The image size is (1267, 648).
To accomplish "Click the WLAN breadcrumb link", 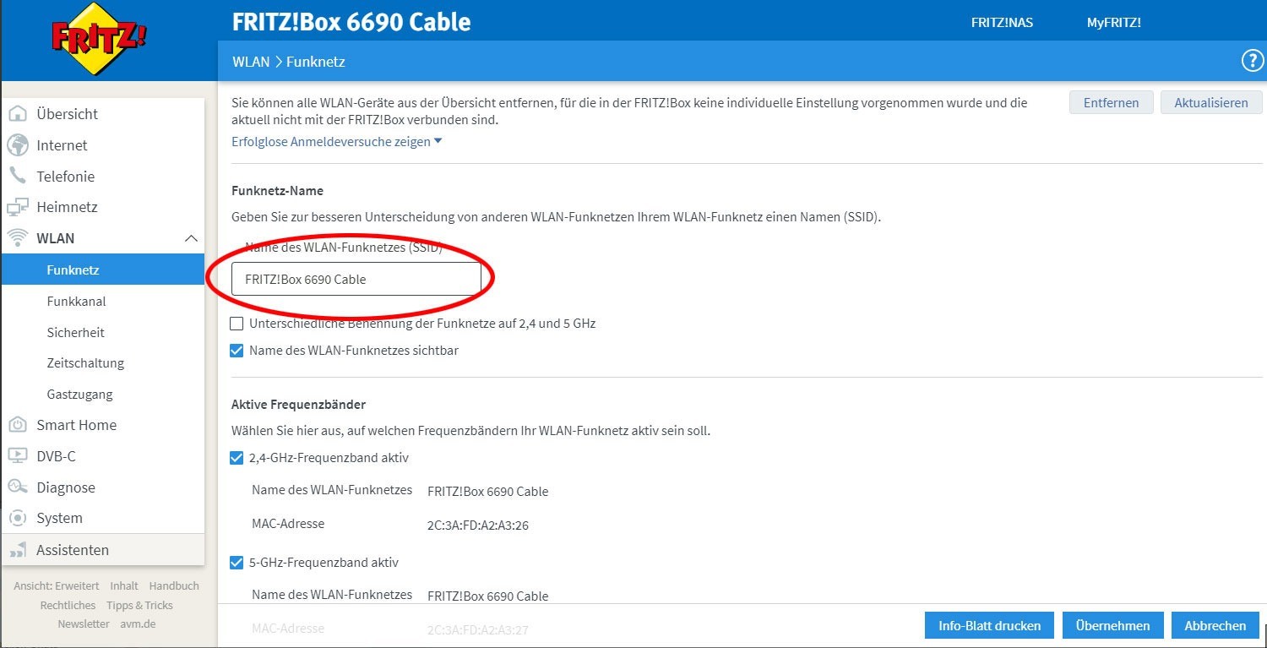I will 251,62.
